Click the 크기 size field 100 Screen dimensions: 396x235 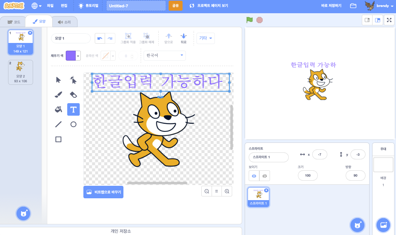click(x=307, y=176)
